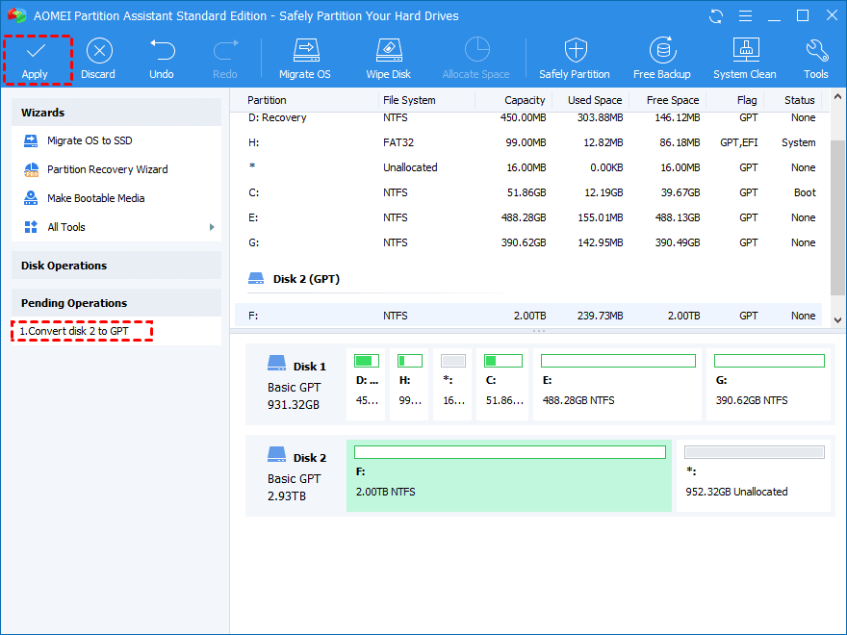
Task: Open title bar hamburger menu
Action: pos(745,16)
